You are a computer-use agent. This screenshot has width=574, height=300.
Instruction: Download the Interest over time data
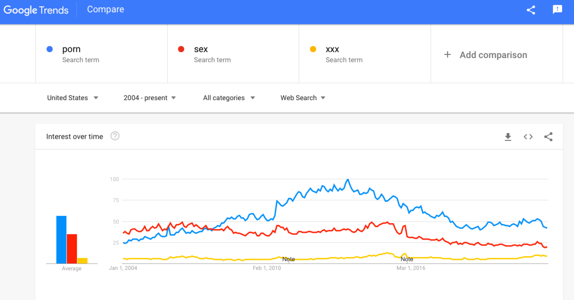pyautogui.click(x=508, y=137)
